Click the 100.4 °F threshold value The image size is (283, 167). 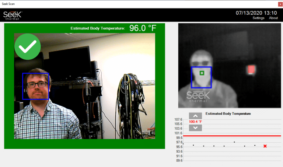195,122
